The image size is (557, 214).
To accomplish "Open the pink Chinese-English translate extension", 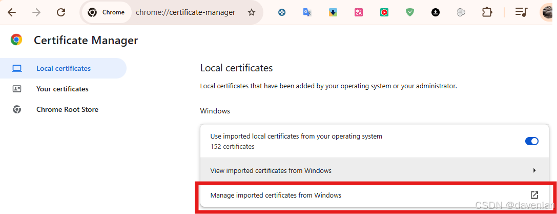I will [358, 13].
